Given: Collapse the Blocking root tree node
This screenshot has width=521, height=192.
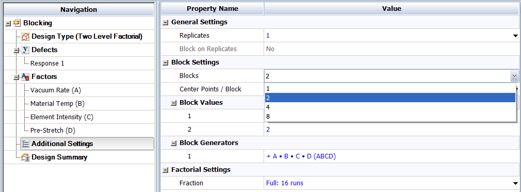Looking at the screenshot, I should pos(8,24).
